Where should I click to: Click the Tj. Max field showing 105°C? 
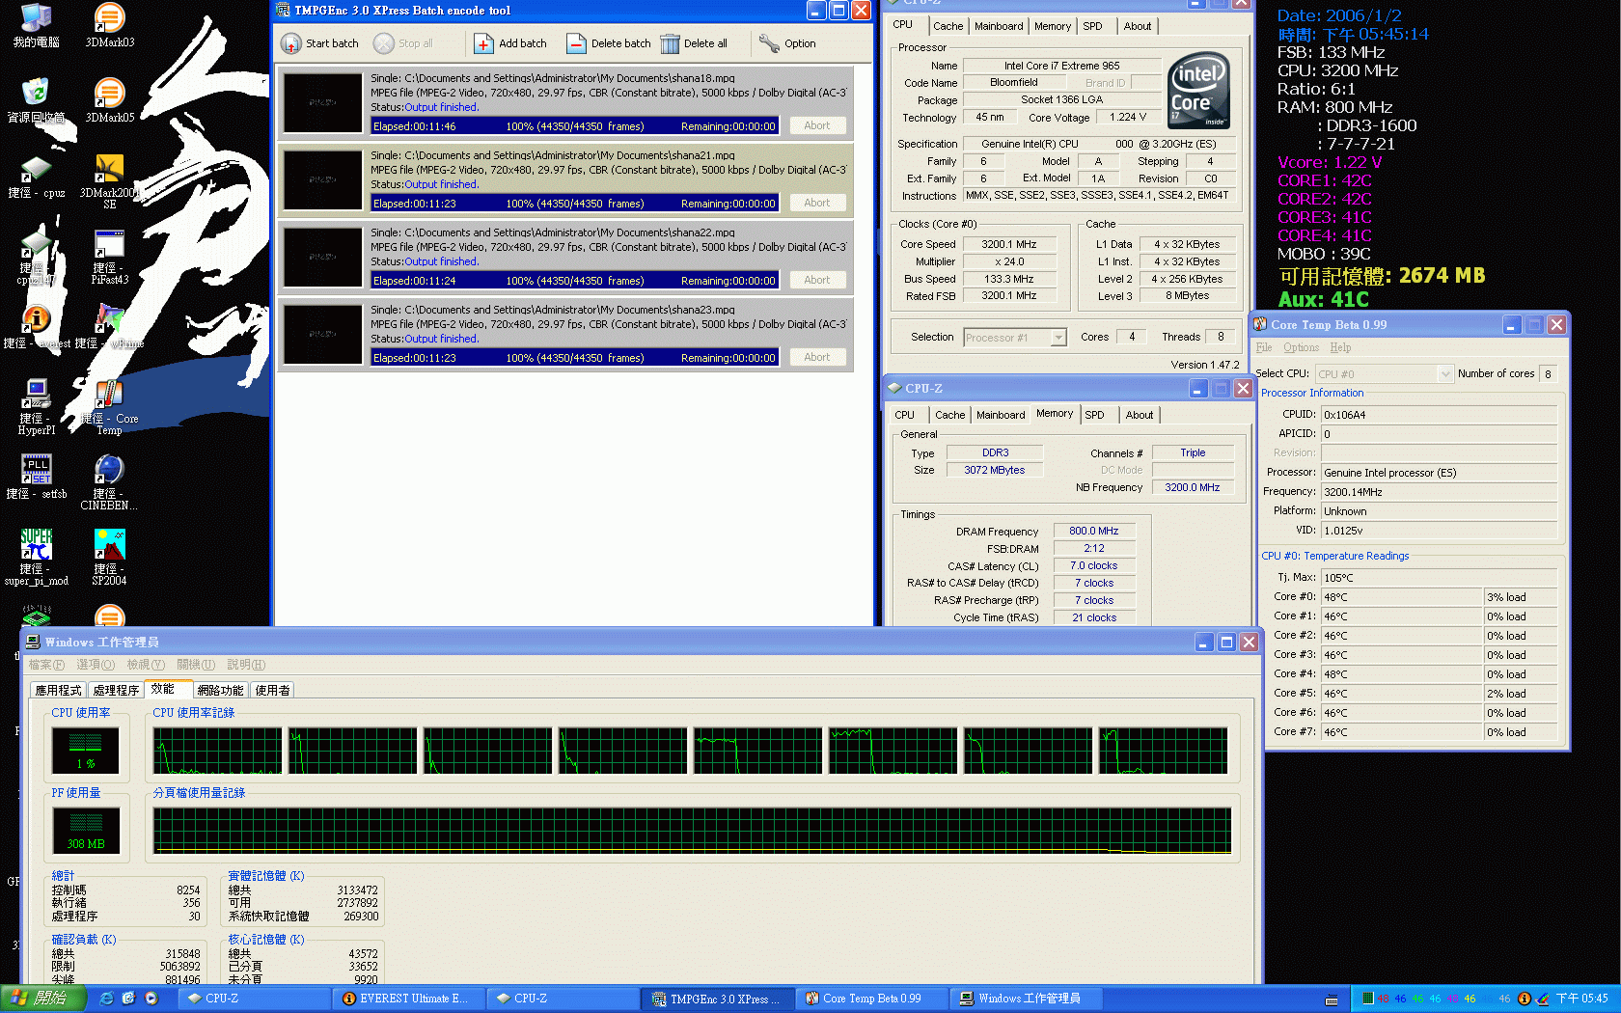point(1439,578)
